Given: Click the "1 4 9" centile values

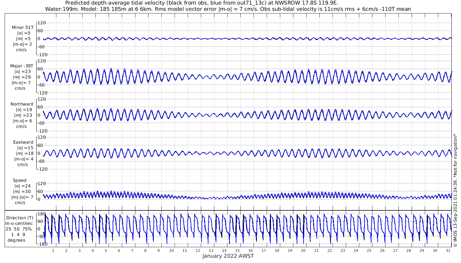Looking at the screenshot, I should point(18,234).
